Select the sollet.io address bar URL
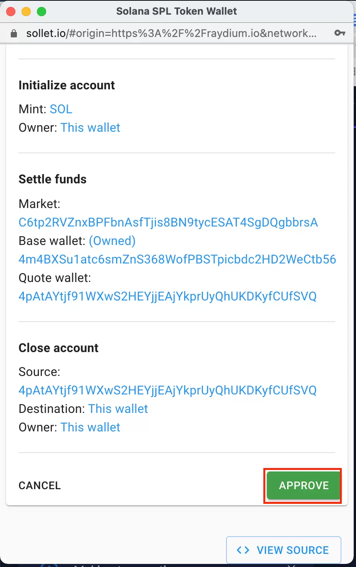The image size is (356, 567). [173, 33]
